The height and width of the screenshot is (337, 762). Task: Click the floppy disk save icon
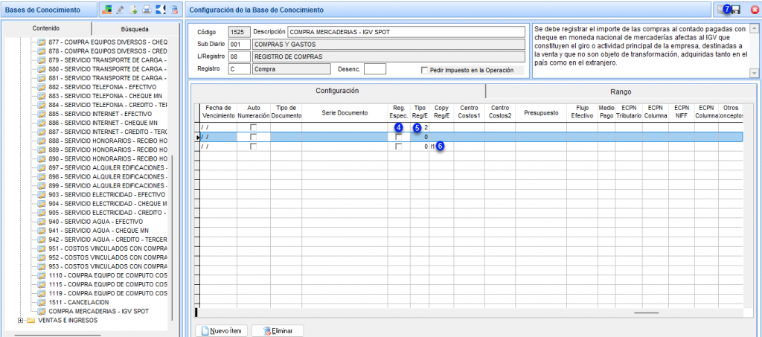click(x=736, y=9)
